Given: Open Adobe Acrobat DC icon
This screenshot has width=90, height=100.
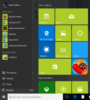Looking at the screenshot, I should tap(5, 28).
